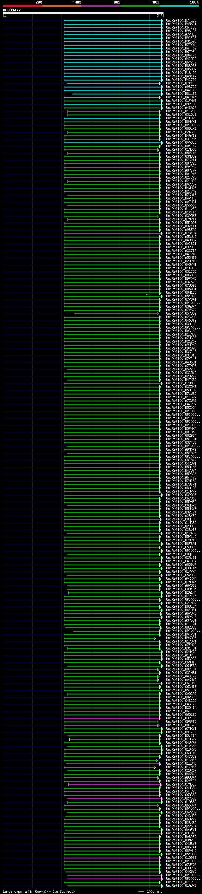
Task: Select hit label UniRef100_Q8DLK8
Action: pyautogui.click(x=181, y=128)
